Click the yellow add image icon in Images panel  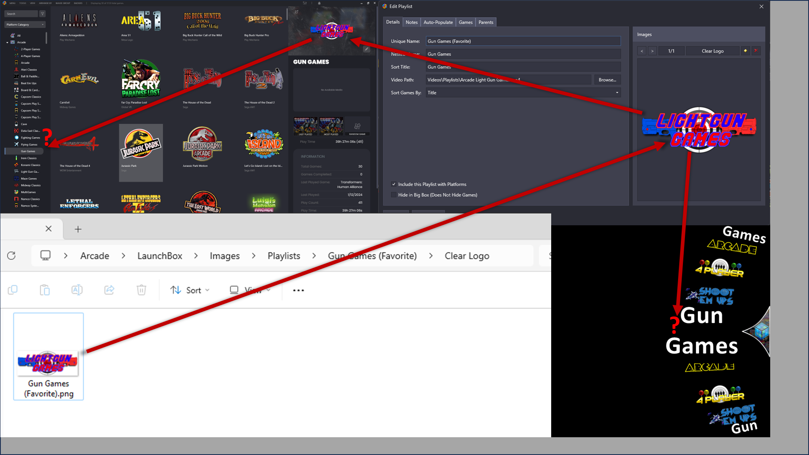coord(746,51)
